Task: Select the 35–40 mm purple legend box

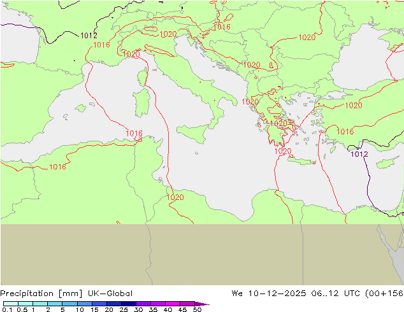Action: (157, 304)
